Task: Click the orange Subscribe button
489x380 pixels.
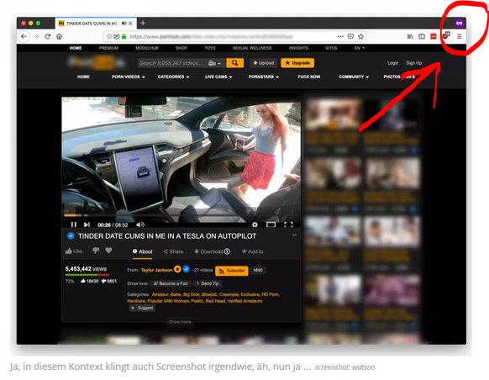Action: click(x=232, y=271)
